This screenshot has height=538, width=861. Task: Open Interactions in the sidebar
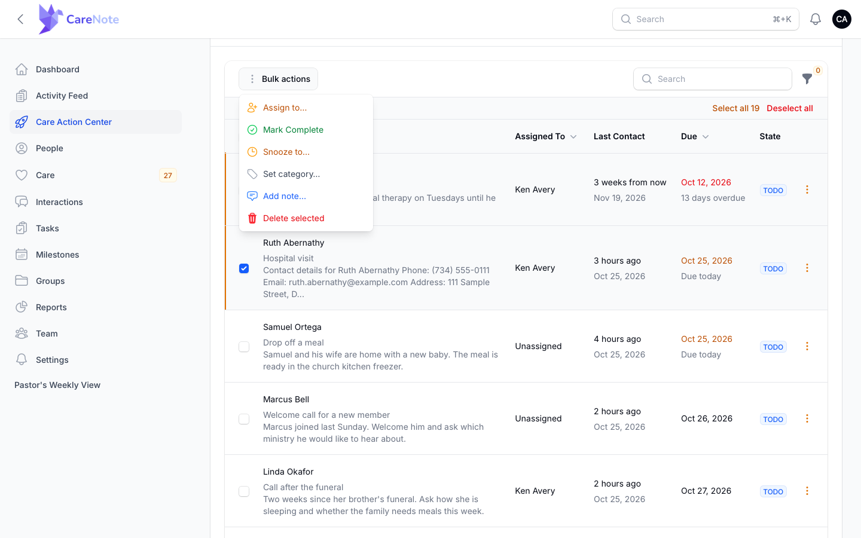[96, 202]
